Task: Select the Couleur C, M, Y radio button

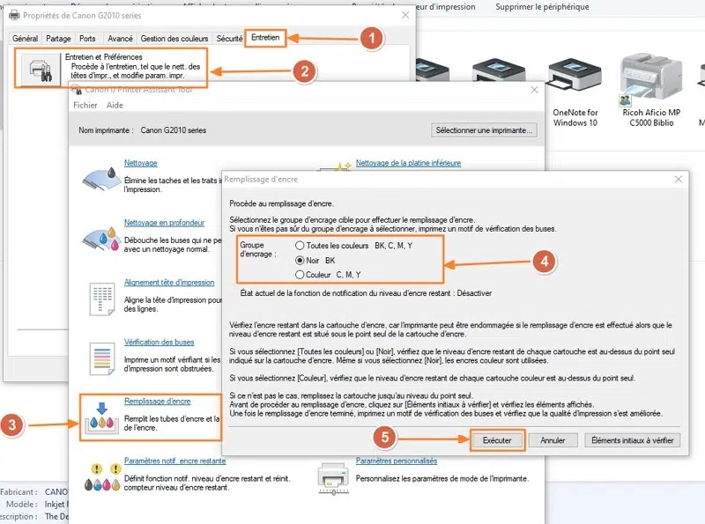Action: pos(300,275)
